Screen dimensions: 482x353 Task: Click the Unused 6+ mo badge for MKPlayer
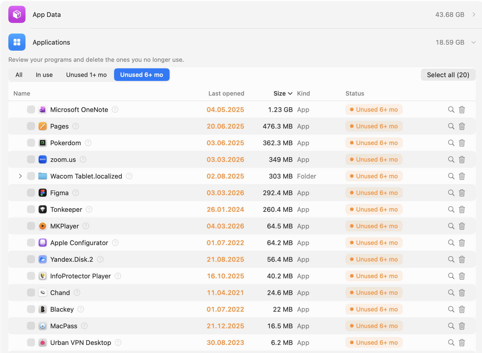[374, 226]
